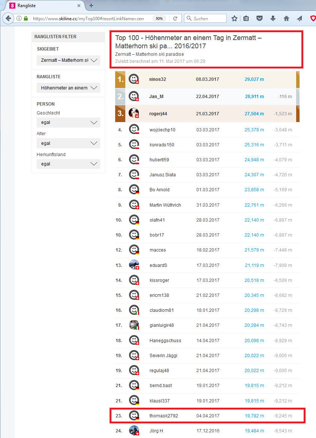Click Haneggschuss's smiley avatar
Image resolution: width=316 pixels, height=438 pixels.
[134, 340]
